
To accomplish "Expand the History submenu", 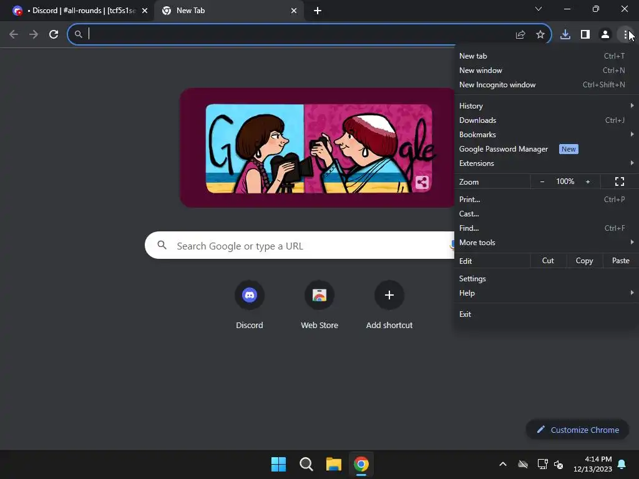I will click(x=546, y=106).
